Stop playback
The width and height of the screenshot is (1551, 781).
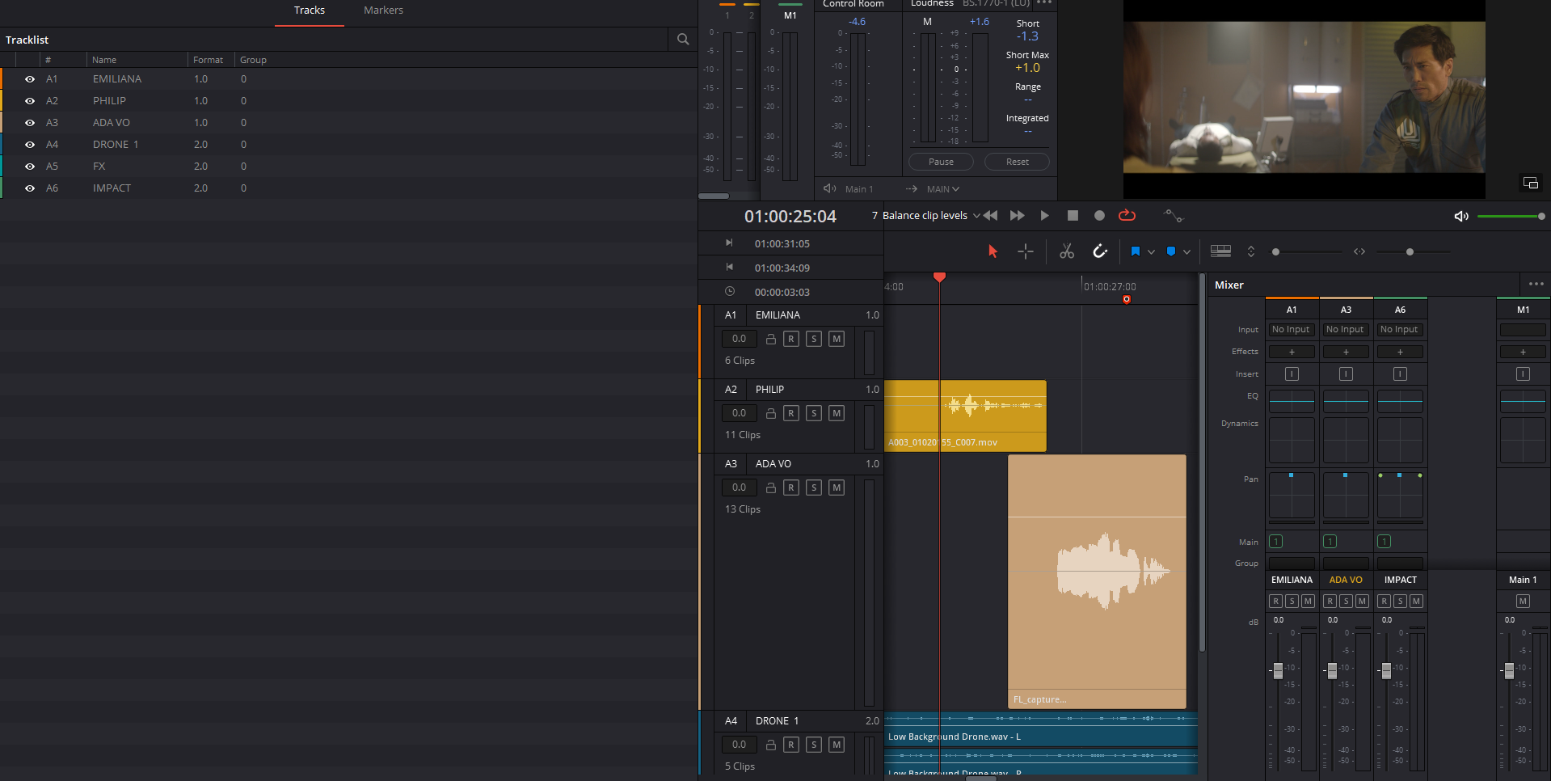click(x=1073, y=216)
